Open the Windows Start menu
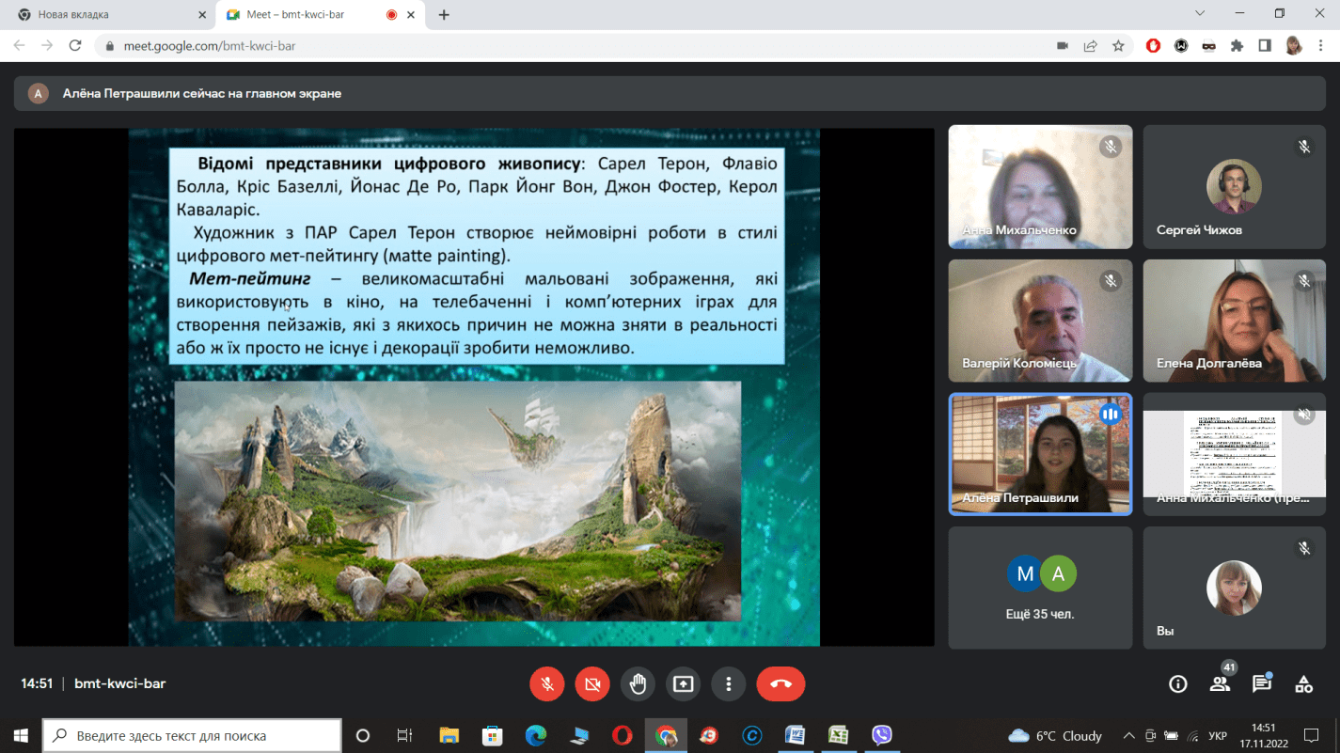1340x753 pixels. (21, 735)
